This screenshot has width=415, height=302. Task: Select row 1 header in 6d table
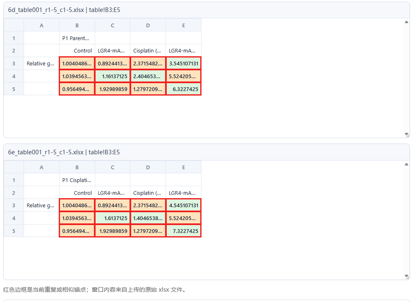point(14,38)
